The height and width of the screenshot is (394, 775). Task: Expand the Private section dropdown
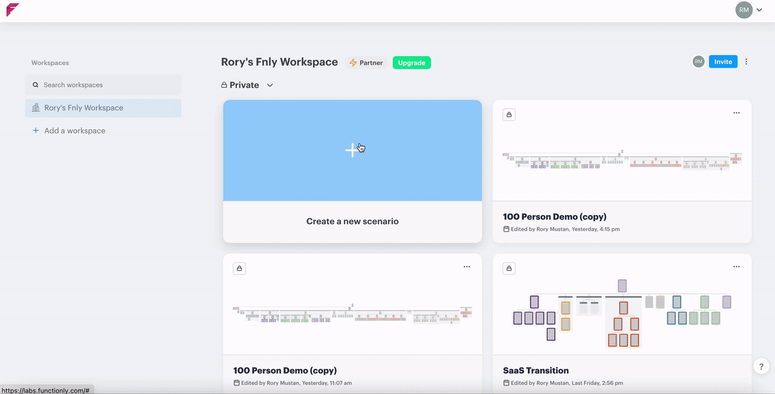pos(270,85)
